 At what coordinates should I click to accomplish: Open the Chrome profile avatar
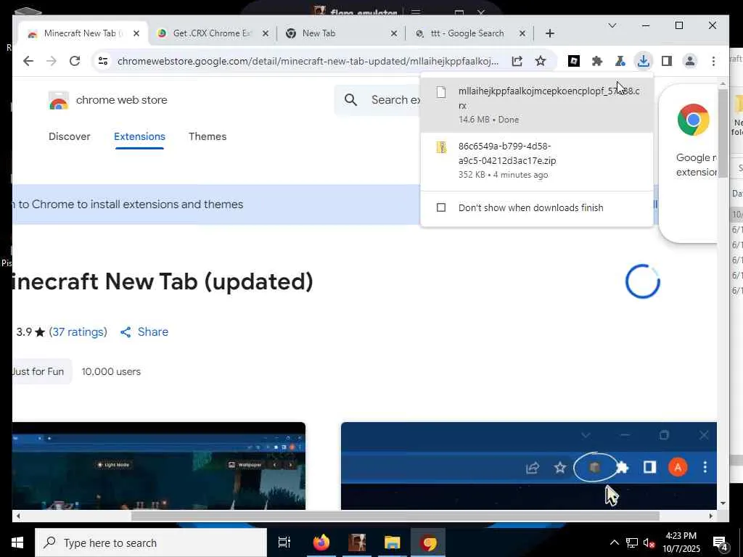pyautogui.click(x=690, y=61)
